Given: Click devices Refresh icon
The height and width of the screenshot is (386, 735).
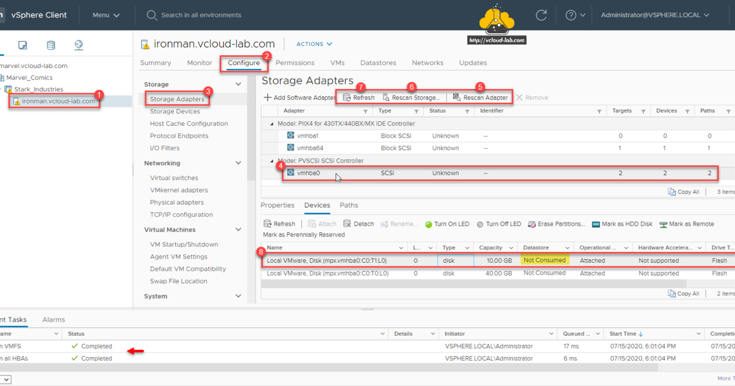Looking at the screenshot, I should click(x=267, y=224).
